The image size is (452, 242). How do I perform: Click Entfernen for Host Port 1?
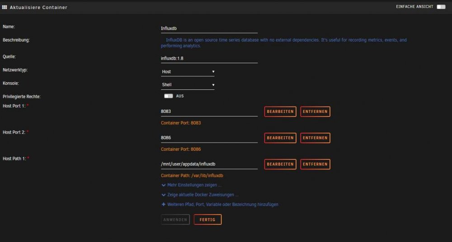click(315, 112)
